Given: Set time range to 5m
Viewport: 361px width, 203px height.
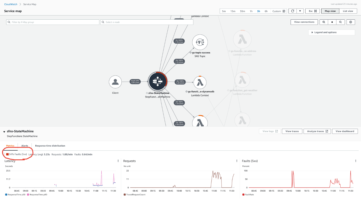Looking at the screenshot, I should pyautogui.click(x=224, y=11).
